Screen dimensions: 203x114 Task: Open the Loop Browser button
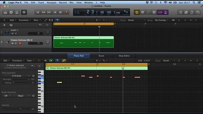(x=192, y=12)
